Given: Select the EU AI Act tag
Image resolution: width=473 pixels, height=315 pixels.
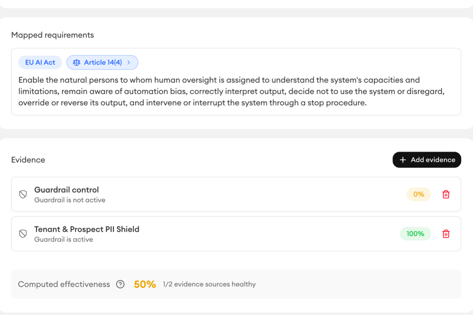Looking at the screenshot, I should click(x=40, y=62).
